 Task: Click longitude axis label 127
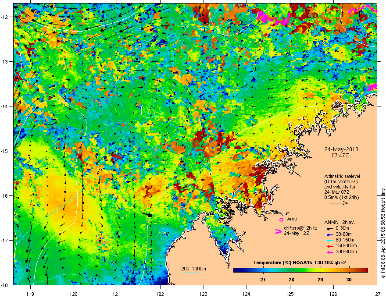tap(377, 294)
